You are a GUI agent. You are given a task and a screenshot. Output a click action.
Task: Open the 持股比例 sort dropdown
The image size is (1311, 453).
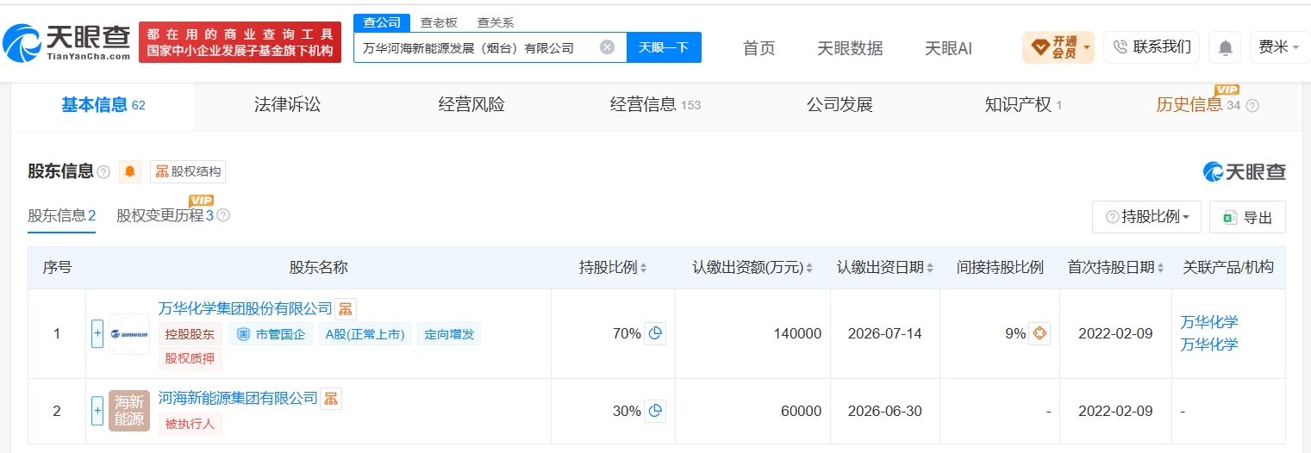[1146, 217]
